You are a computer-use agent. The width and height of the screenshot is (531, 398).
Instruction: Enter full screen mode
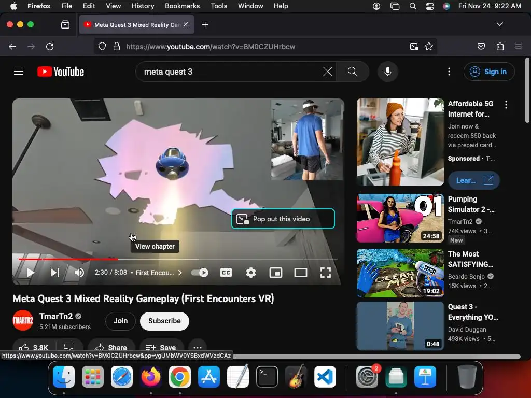tap(326, 273)
